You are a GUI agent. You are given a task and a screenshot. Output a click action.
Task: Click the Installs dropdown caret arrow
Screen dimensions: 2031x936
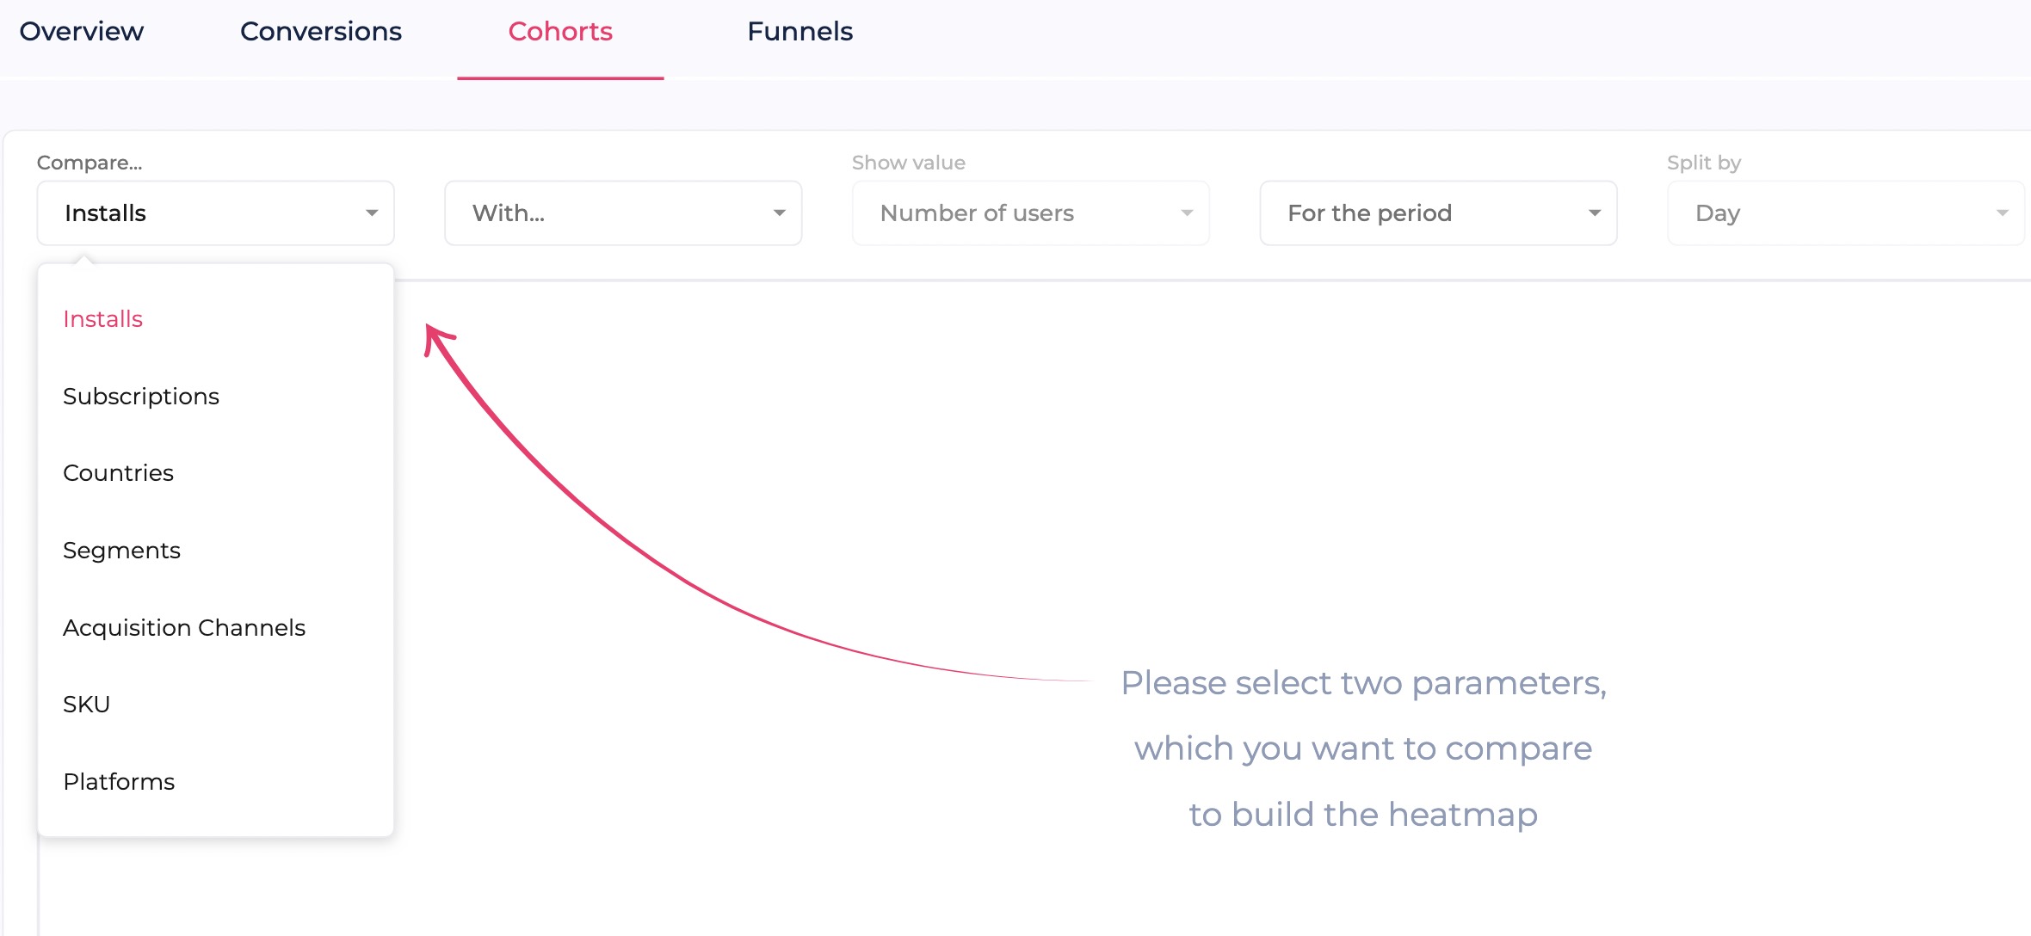[372, 213]
